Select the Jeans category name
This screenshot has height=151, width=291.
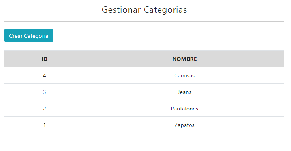pos(184,92)
